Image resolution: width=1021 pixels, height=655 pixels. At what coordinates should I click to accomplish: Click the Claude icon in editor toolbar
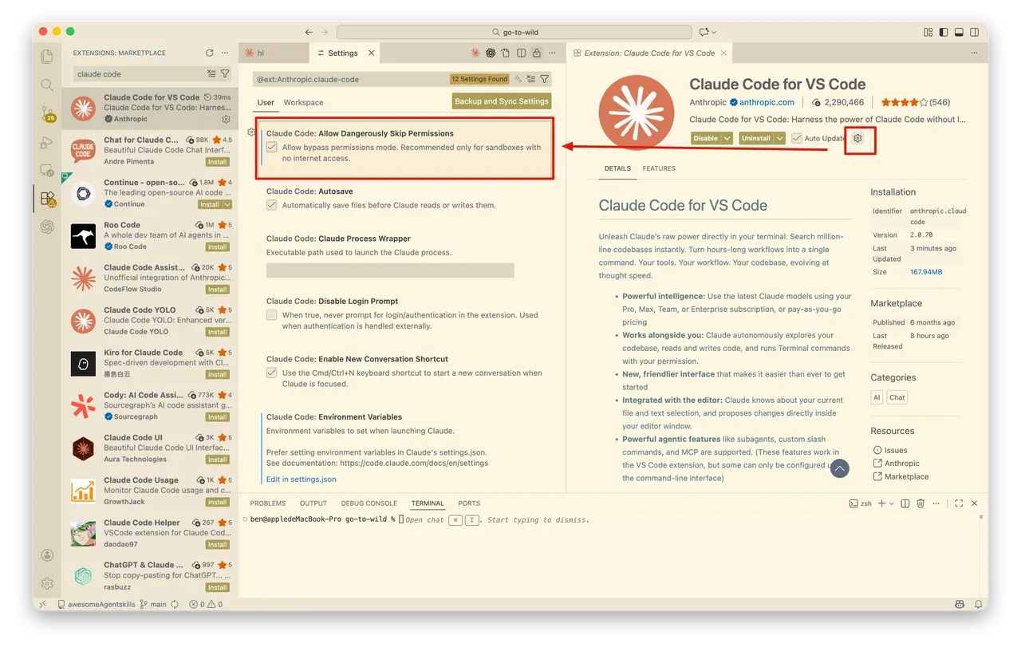[x=475, y=53]
